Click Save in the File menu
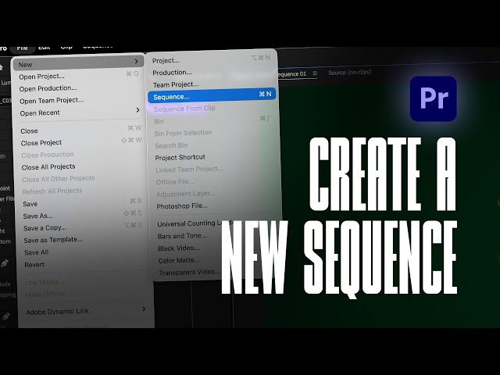Viewport: 500px width, 375px height. [x=30, y=204]
